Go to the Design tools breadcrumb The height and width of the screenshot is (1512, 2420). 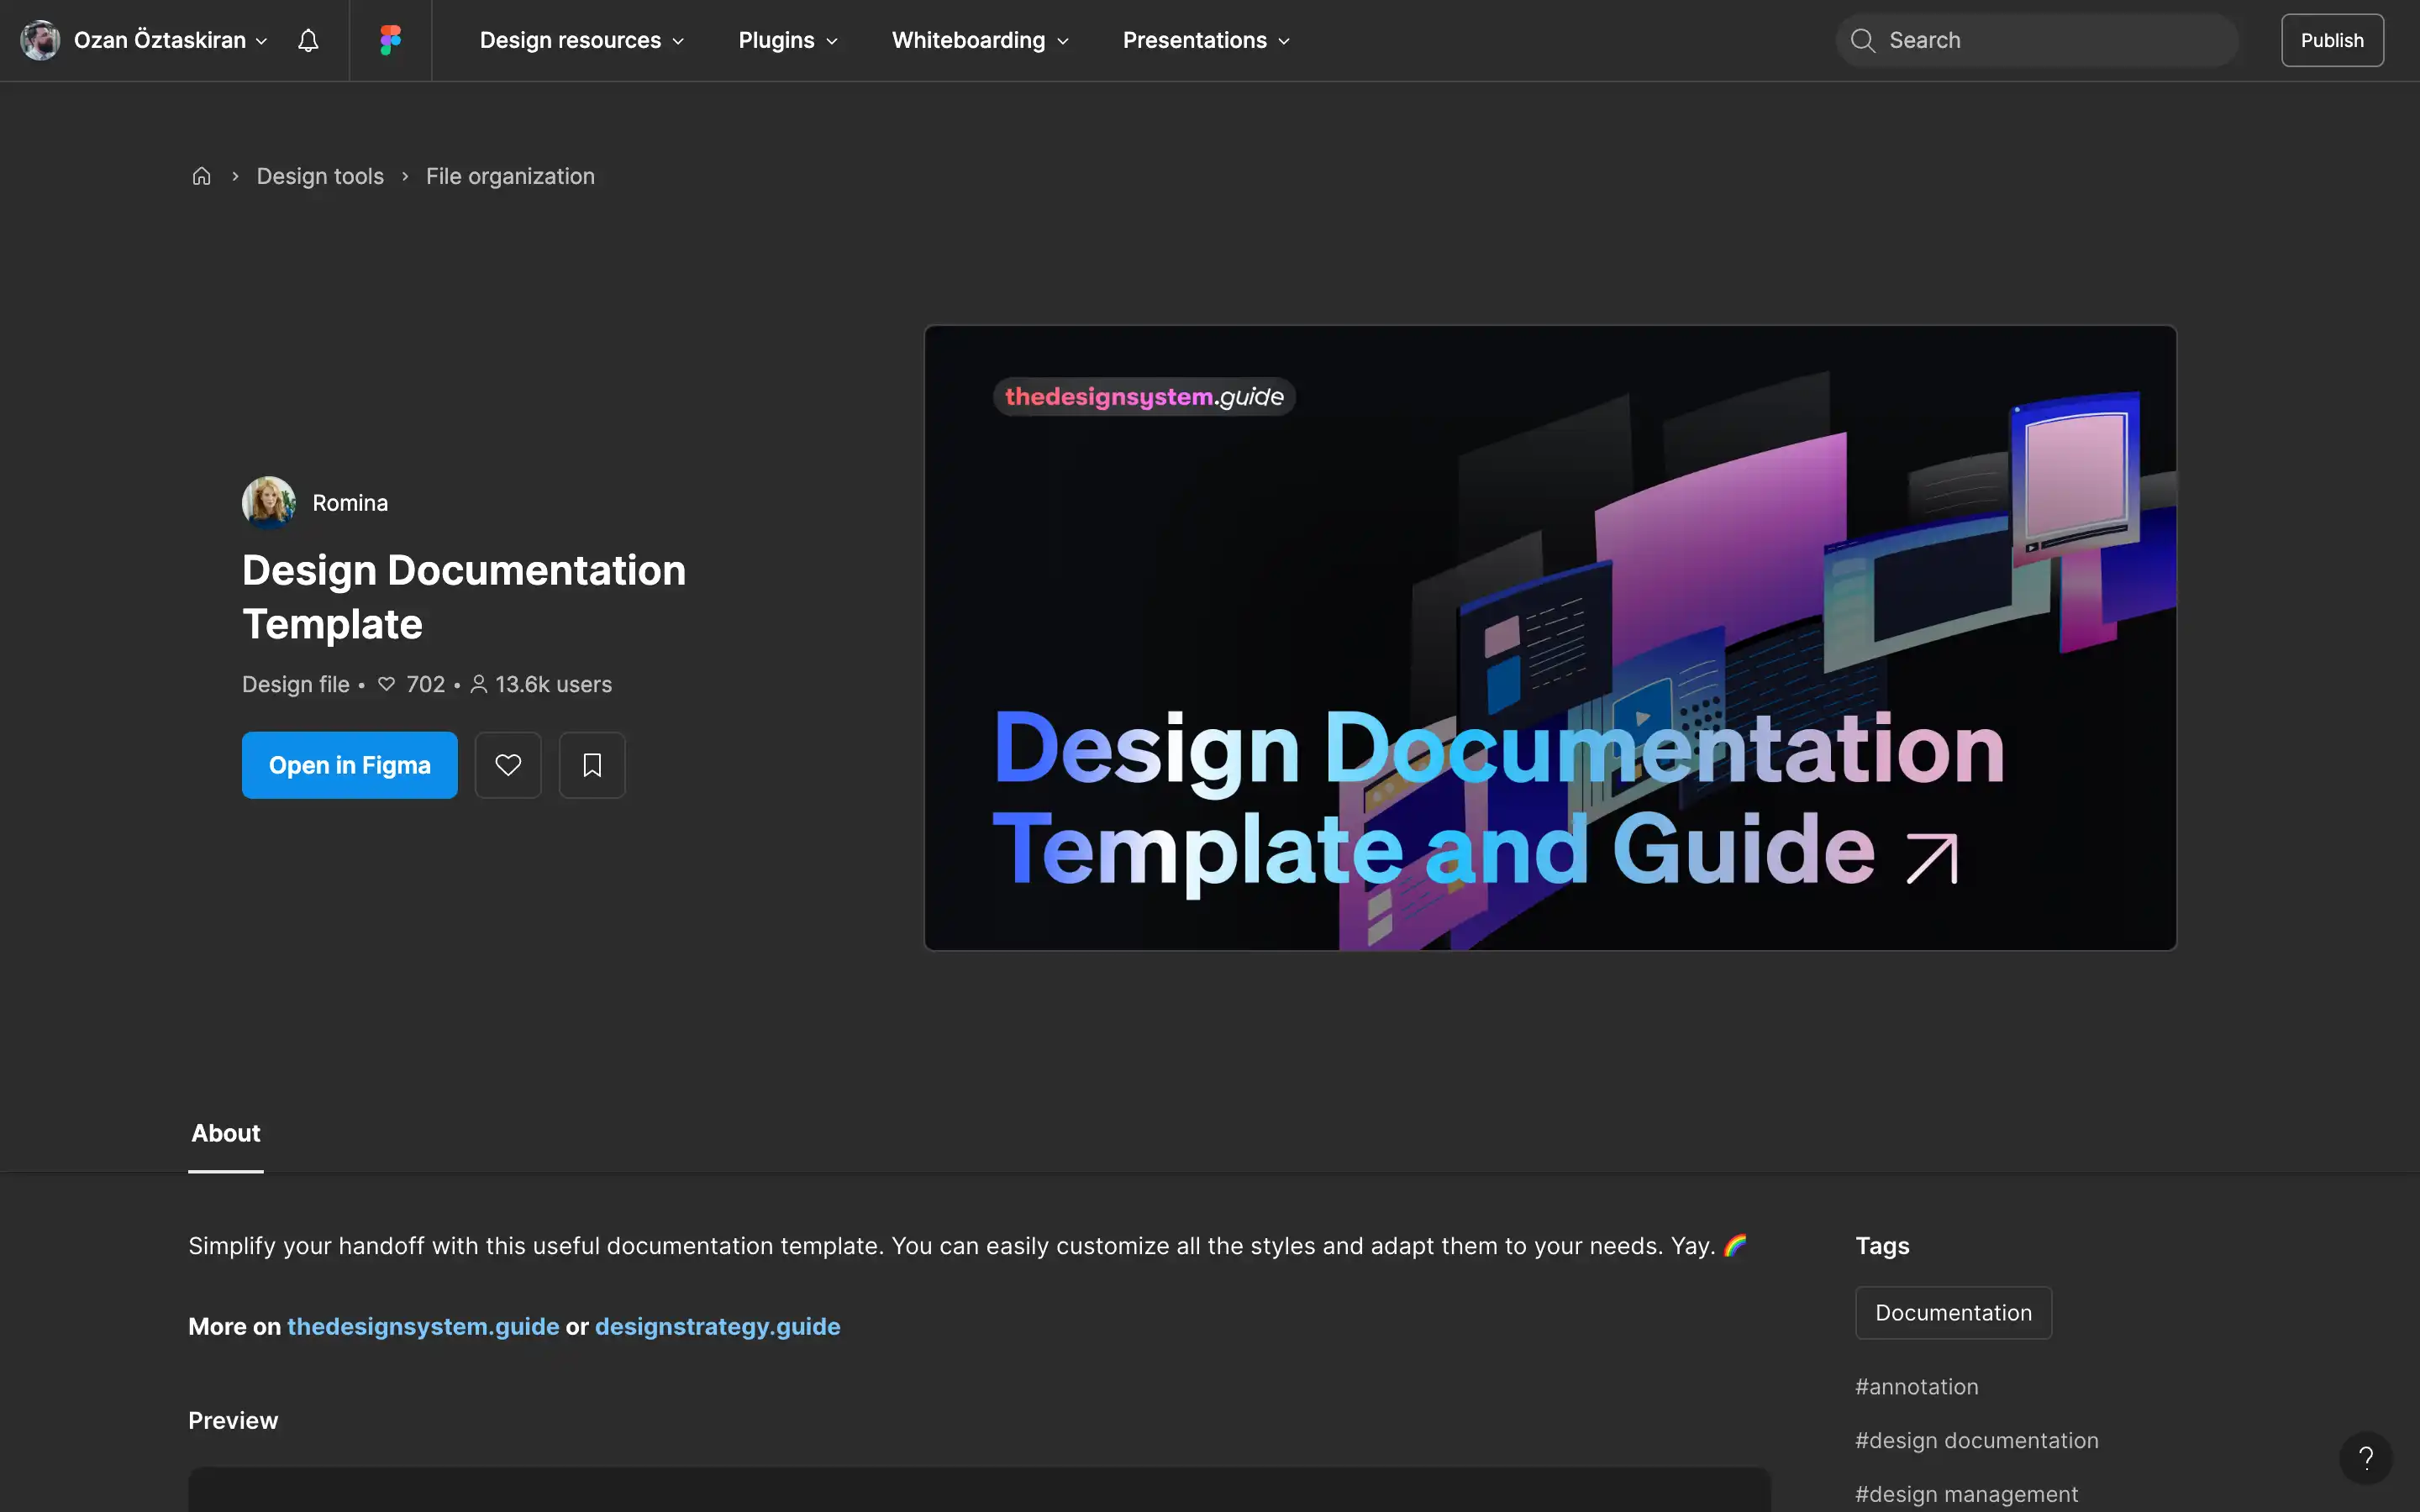click(320, 176)
